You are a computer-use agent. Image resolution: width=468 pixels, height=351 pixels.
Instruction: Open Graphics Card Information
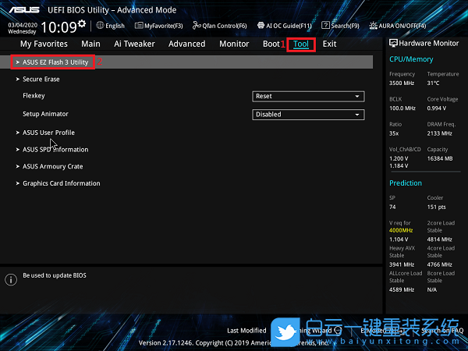tap(61, 183)
